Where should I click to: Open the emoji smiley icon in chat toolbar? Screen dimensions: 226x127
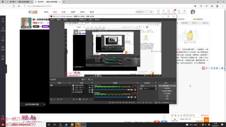tap(172, 115)
